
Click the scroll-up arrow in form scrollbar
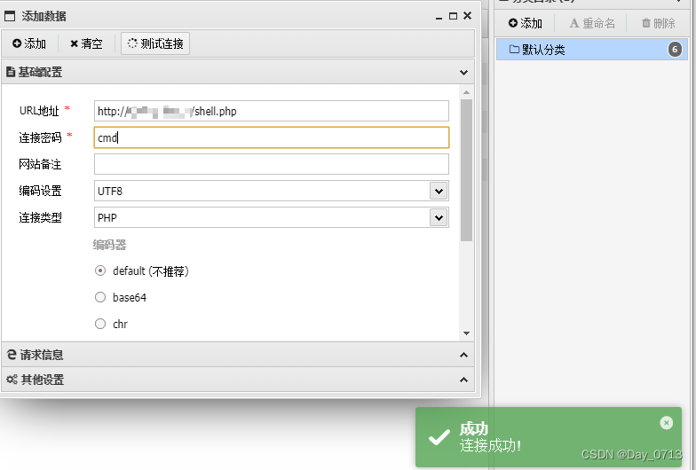tap(466, 92)
